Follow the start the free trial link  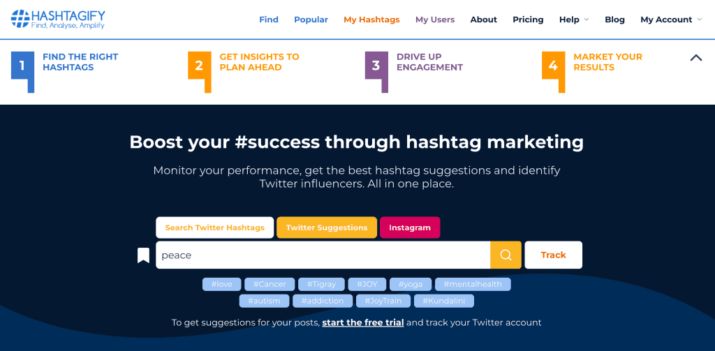pos(363,322)
